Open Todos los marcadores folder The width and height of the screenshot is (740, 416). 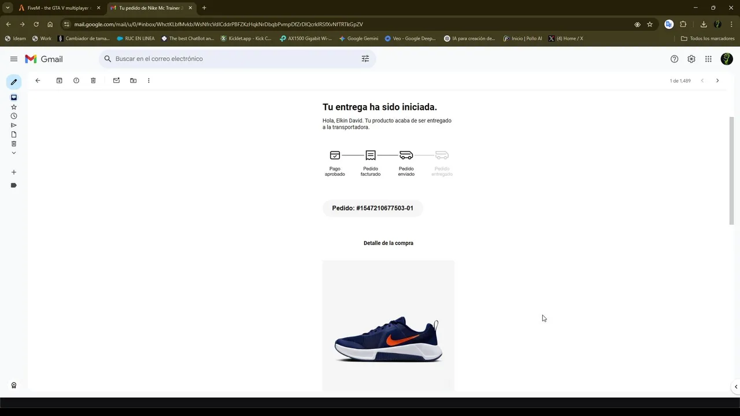point(708,39)
